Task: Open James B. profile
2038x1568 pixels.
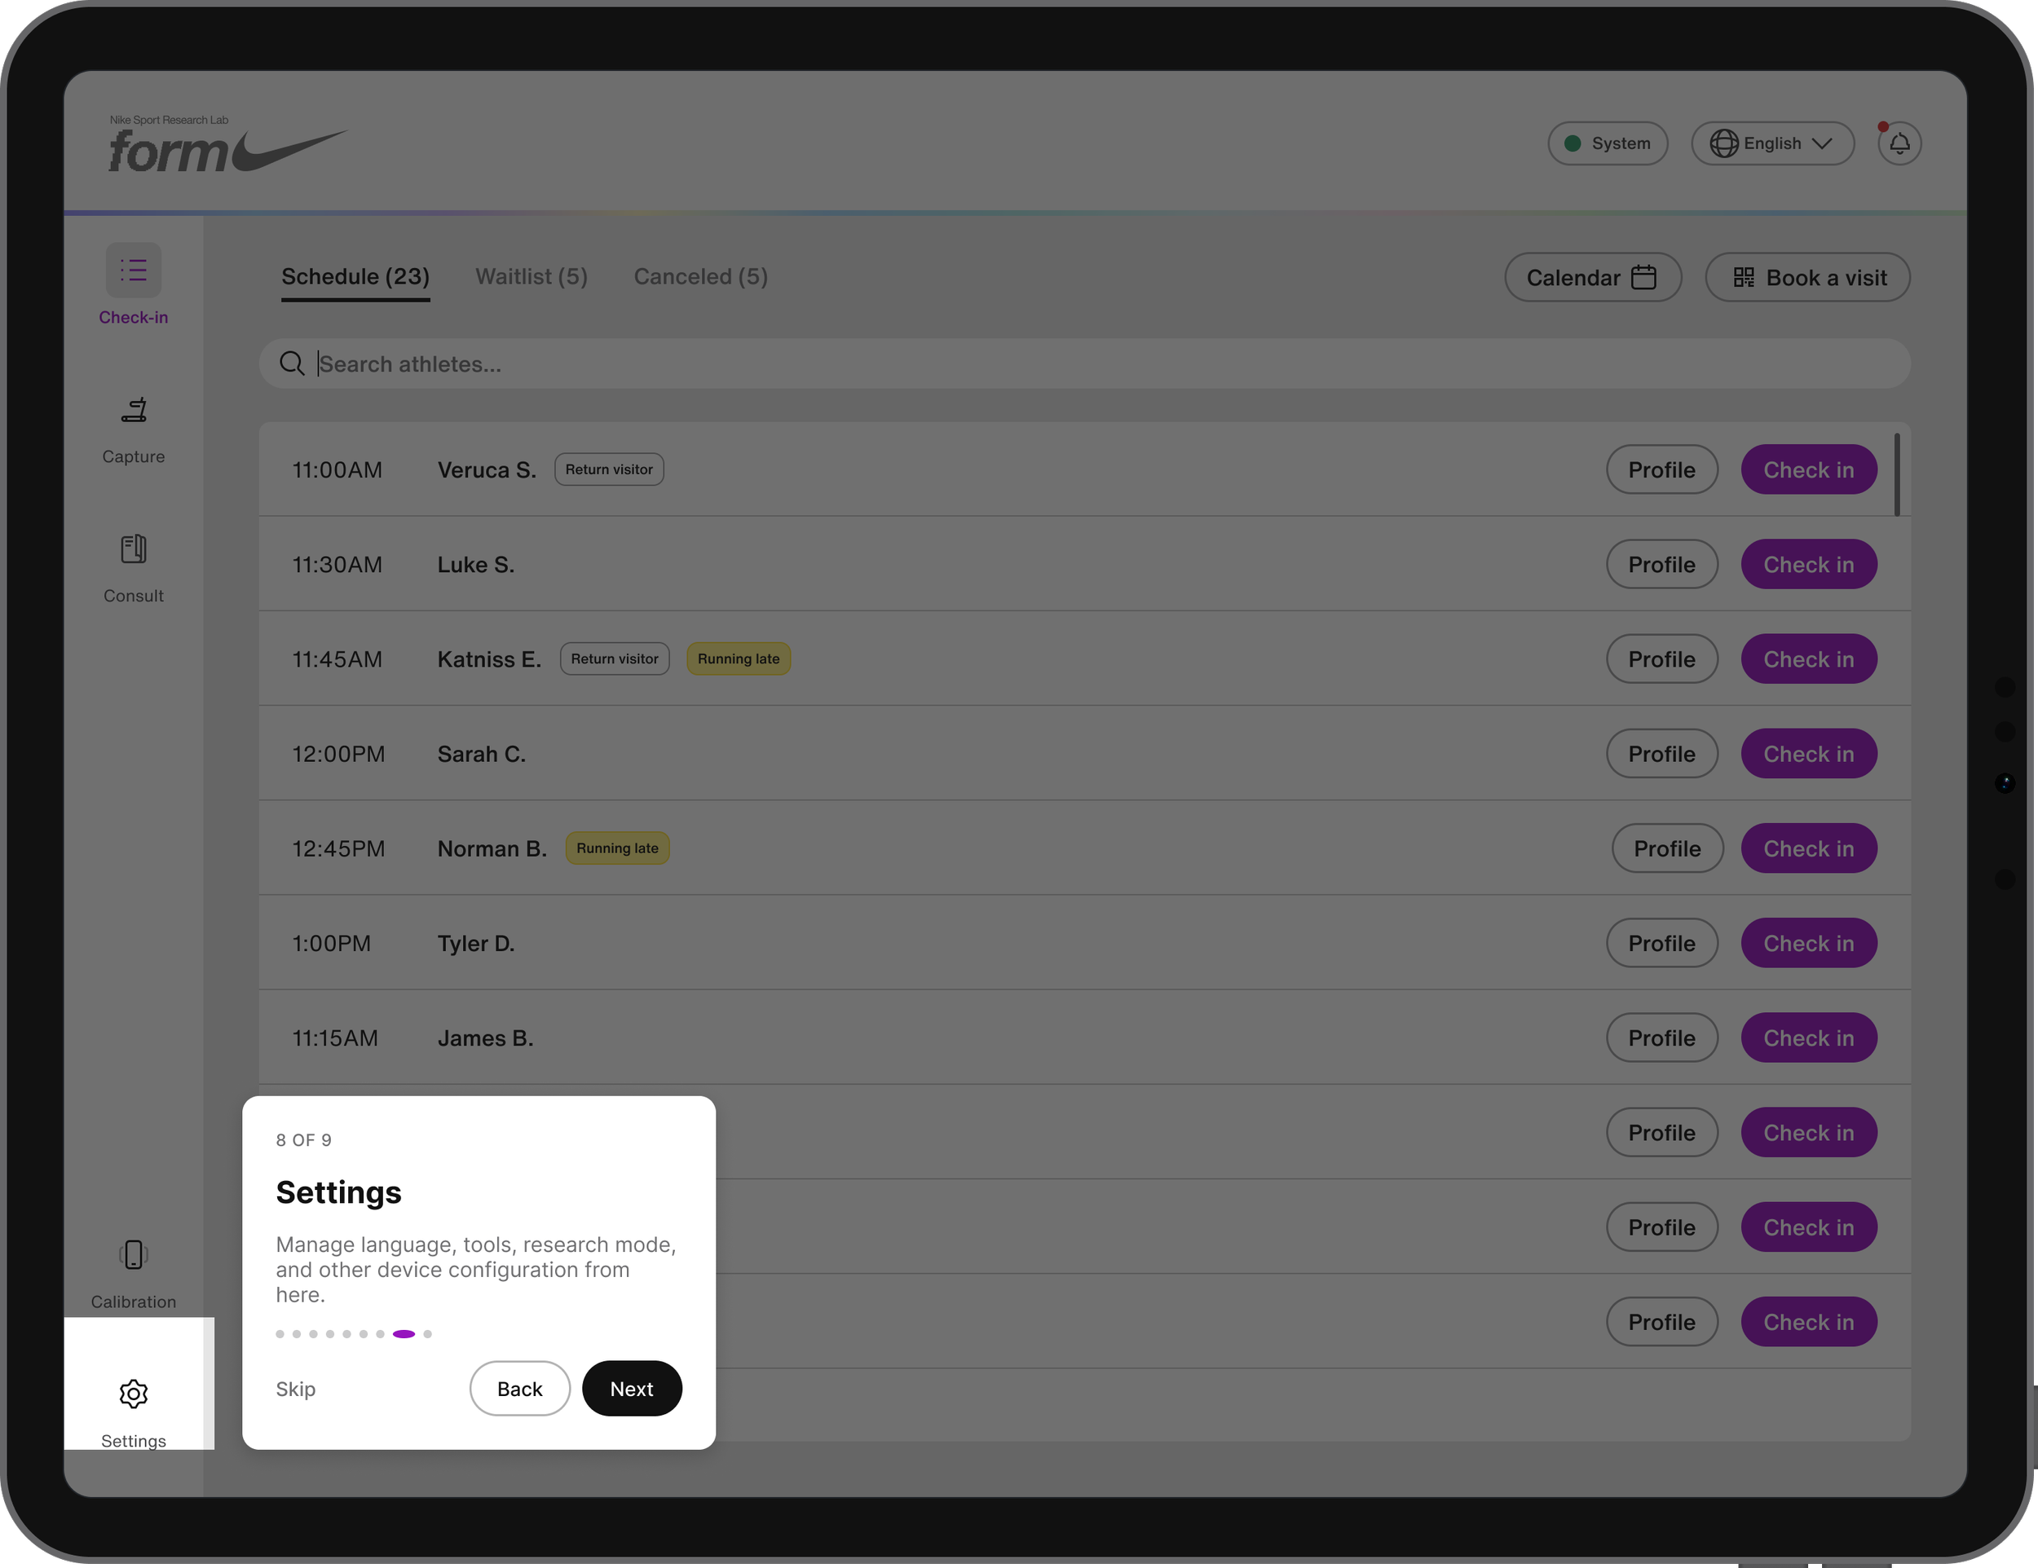Action: click(1662, 1037)
